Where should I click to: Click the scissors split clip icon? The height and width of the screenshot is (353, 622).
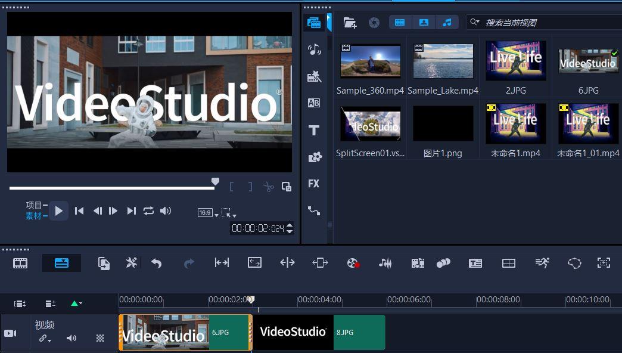[x=269, y=187]
